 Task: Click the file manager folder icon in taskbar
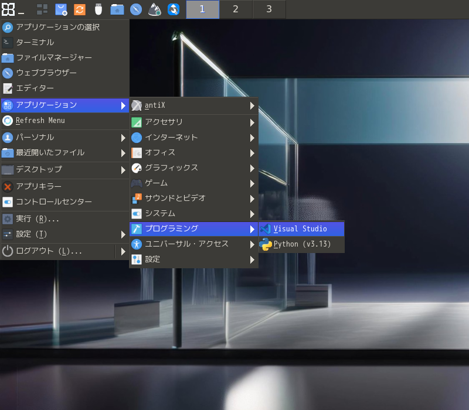click(117, 9)
